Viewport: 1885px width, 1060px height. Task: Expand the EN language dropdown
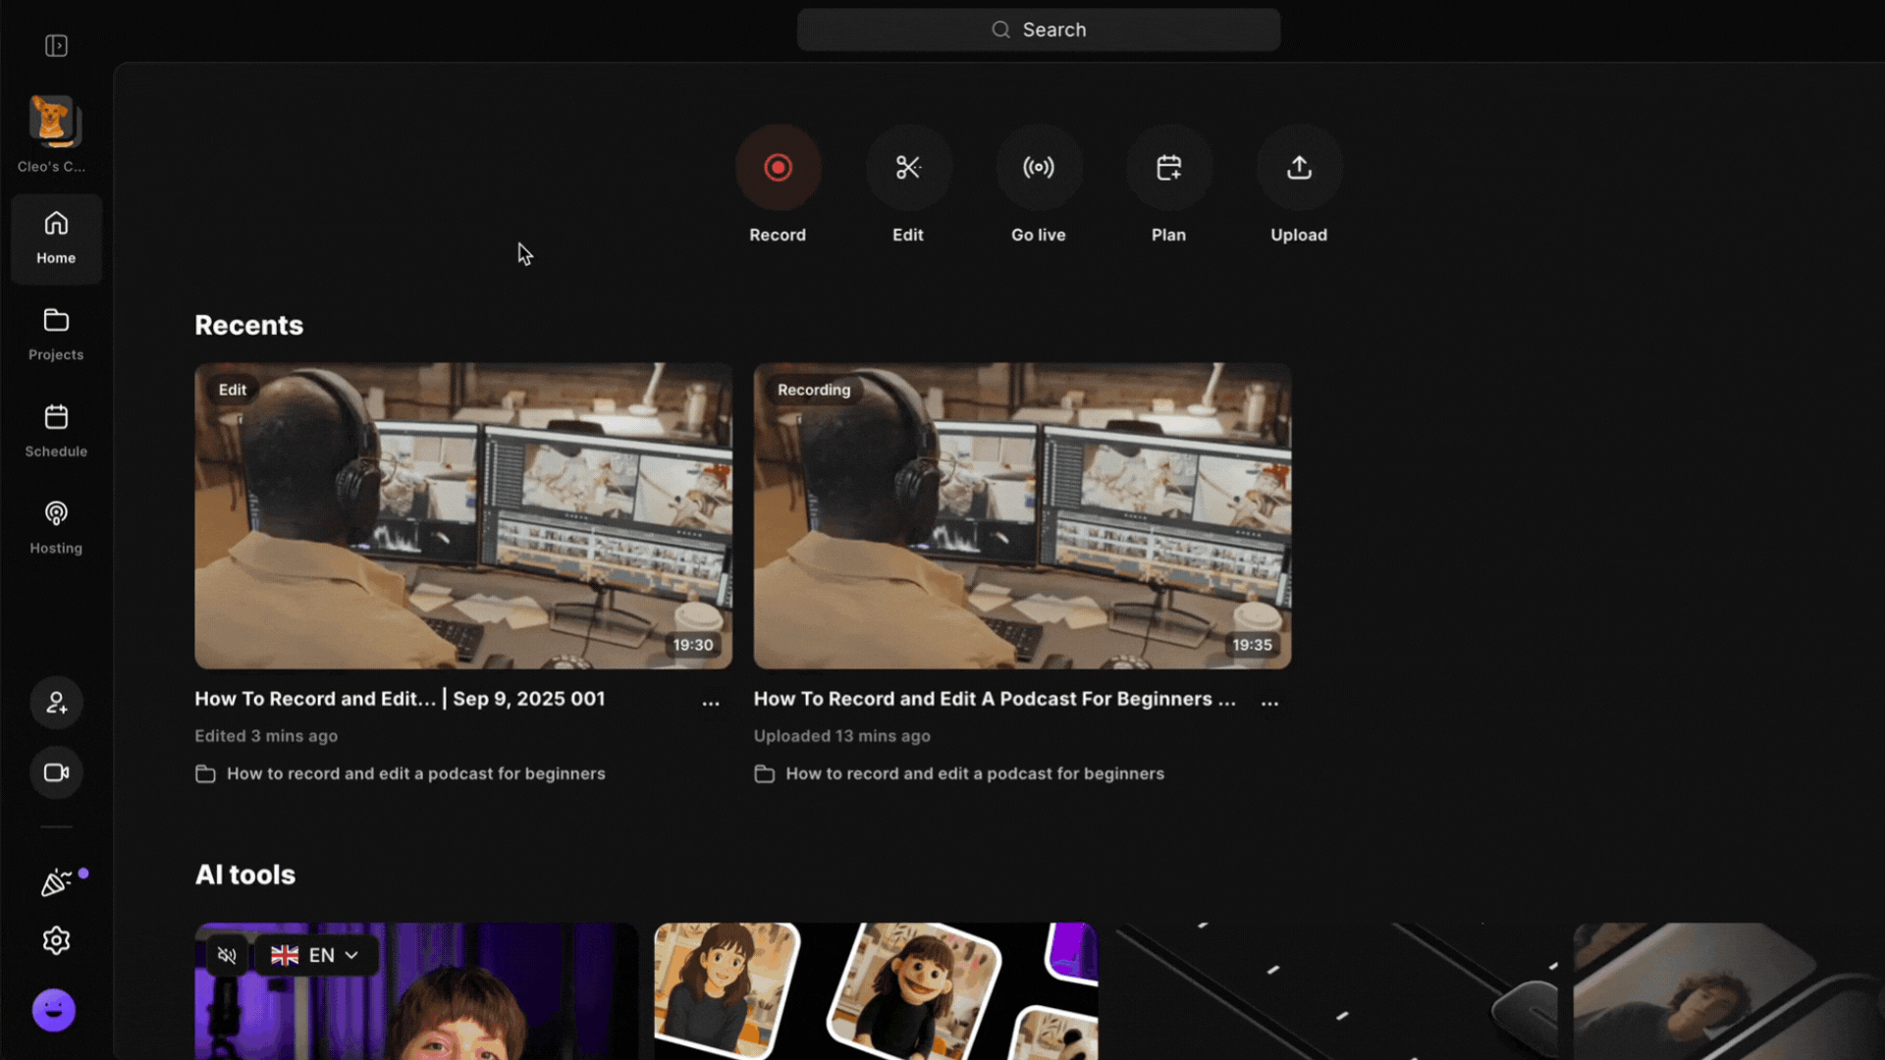316,955
